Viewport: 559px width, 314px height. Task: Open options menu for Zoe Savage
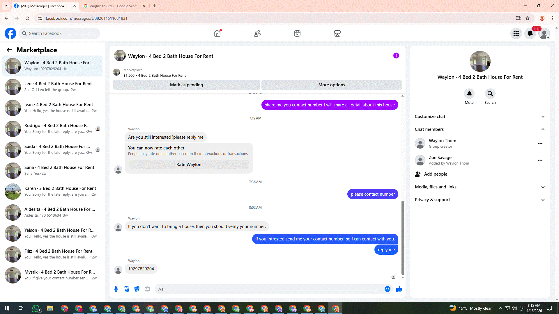click(x=540, y=160)
